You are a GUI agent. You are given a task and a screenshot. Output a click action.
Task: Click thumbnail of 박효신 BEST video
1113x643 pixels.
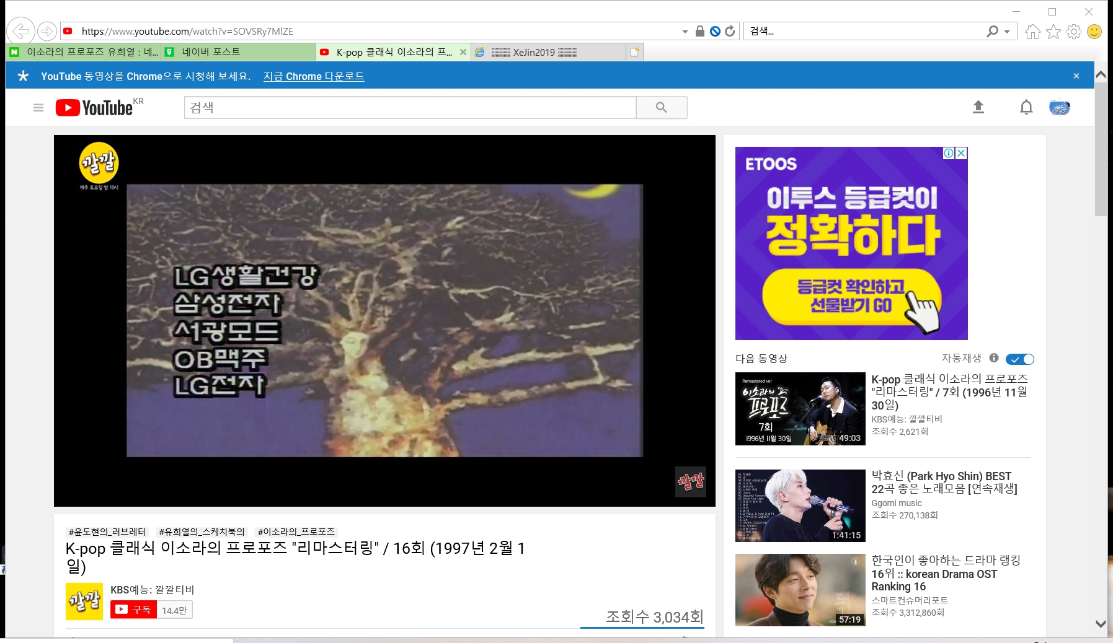[800, 505]
